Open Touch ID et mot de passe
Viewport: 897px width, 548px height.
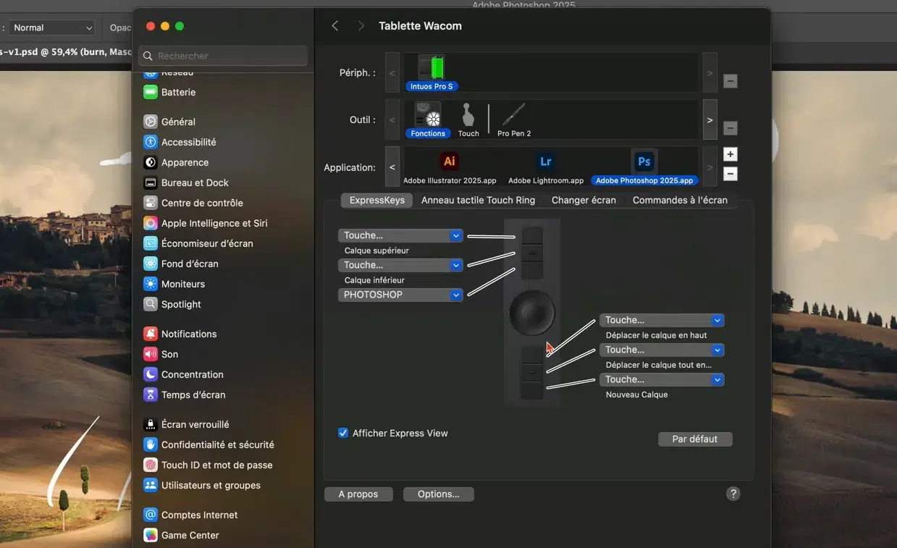208,465
